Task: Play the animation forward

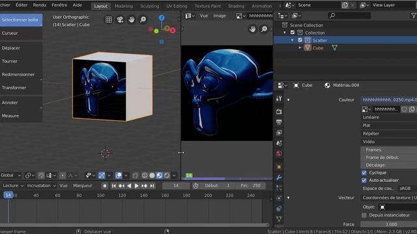Action: tap(136, 186)
